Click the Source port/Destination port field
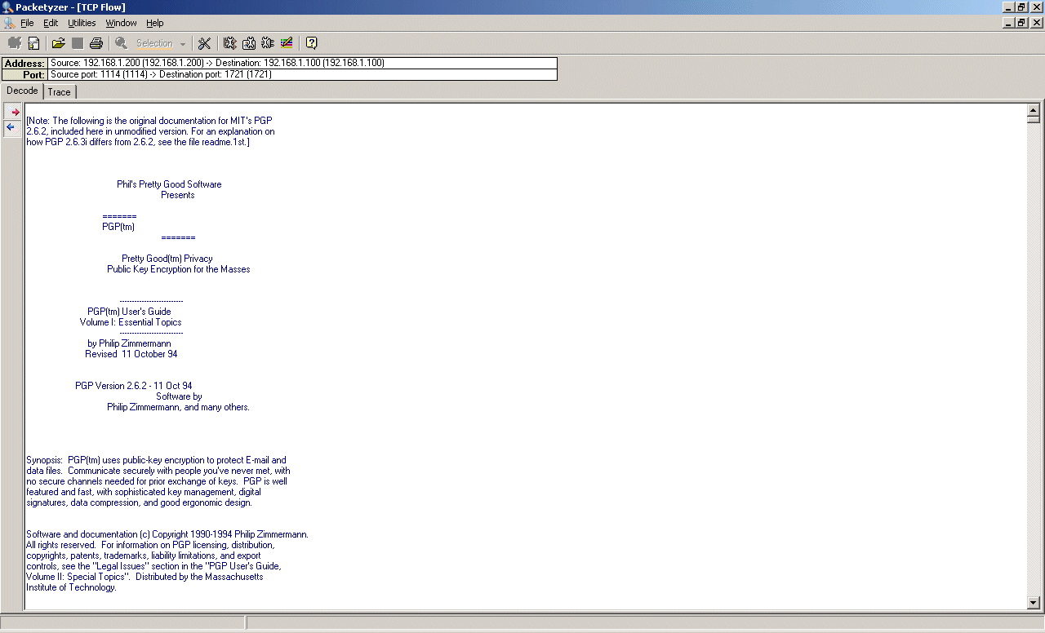1045x633 pixels. pyautogui.click(x=302, y=74)
